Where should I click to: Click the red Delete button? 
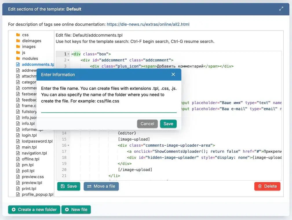click(267, 186)
